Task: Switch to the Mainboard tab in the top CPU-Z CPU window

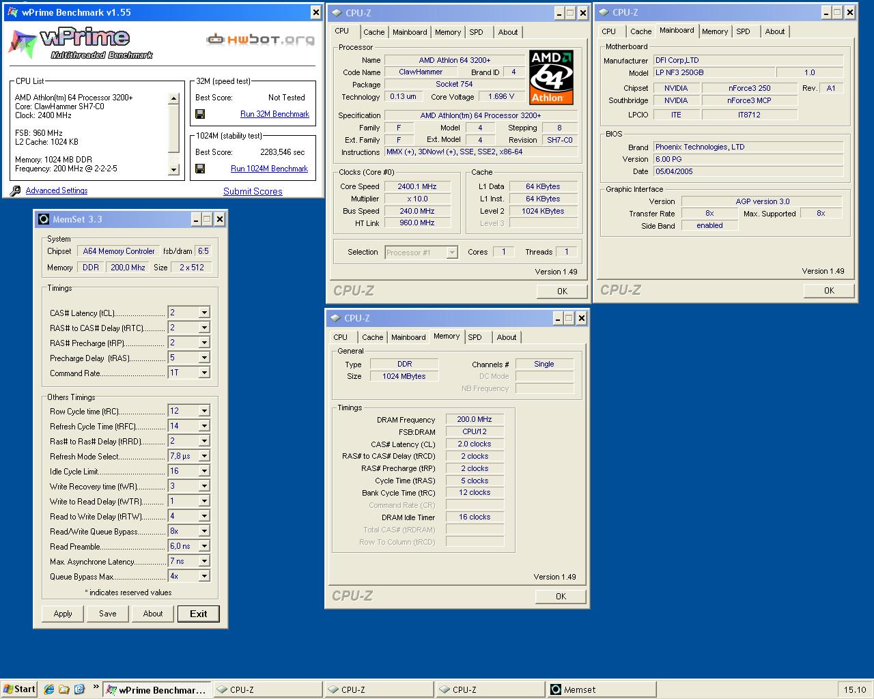Action: point(410,32)
